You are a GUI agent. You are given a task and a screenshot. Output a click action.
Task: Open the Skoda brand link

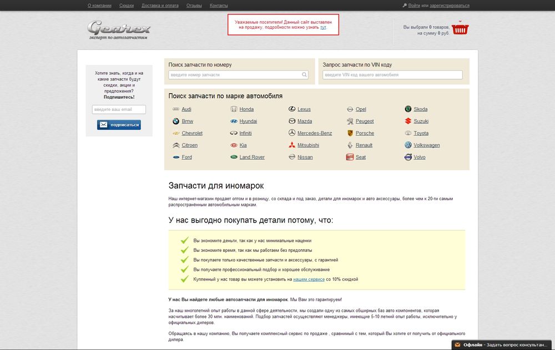tap(421, 109)
